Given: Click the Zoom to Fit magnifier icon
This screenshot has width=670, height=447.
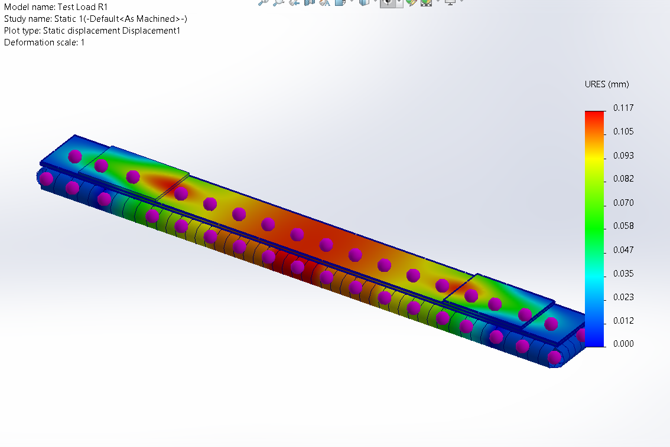Looking at the screenshot, I should (x=264, y=2).
